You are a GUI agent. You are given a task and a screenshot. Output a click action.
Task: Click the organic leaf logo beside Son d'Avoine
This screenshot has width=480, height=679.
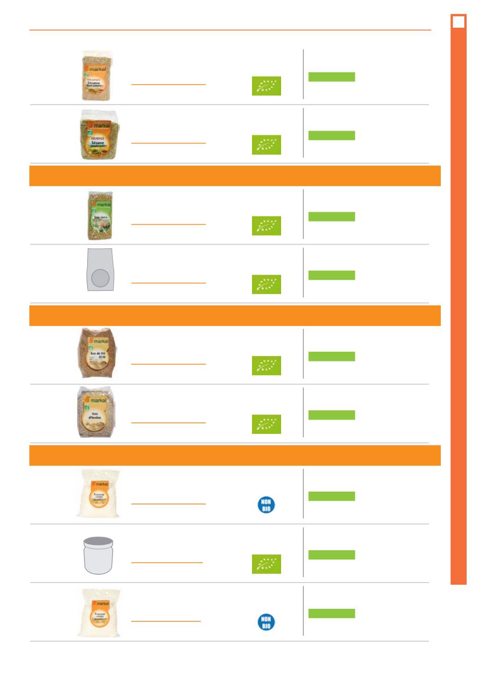tap(266, 424)
